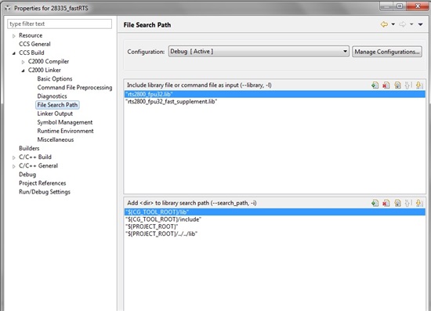Image resolution: width=431 pixels, height=311 pixels.
Task: Delete selected library file entry
Action: point(386,85)
